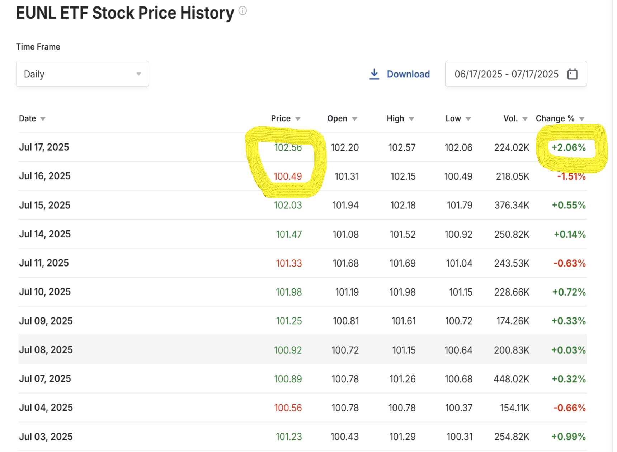617x452 pixels.
Task: Click the 376.34K volume value
Action: (x=512, y=205)
